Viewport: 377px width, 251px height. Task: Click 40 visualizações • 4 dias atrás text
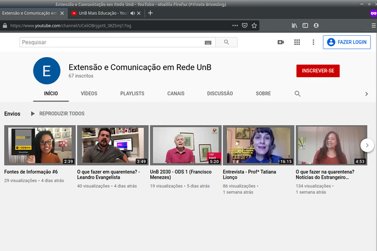[x=107, y=186]
